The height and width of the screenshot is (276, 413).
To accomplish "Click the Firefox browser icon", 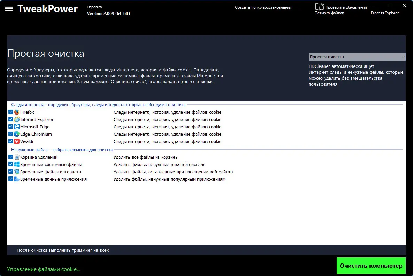I will click(17, 112).
